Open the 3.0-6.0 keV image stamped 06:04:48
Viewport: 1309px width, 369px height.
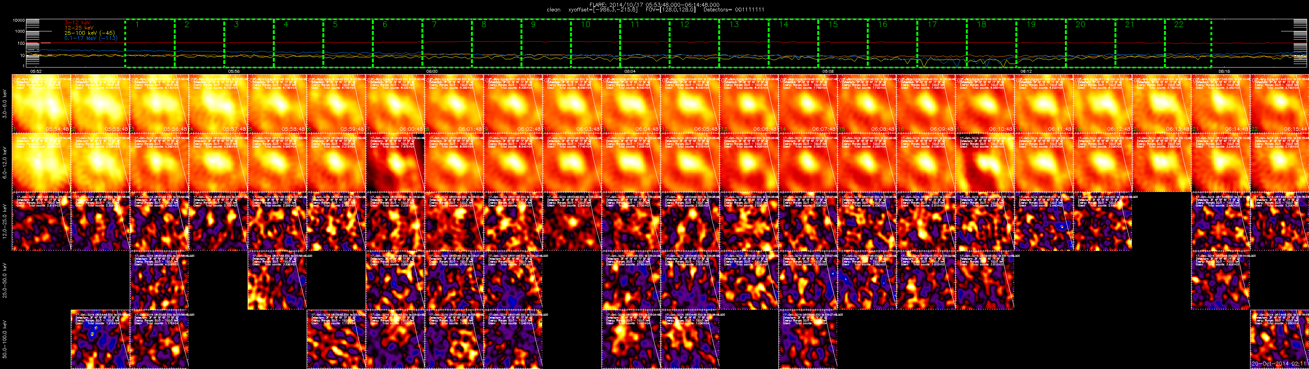pyautogui.click(x=631, y=104)
